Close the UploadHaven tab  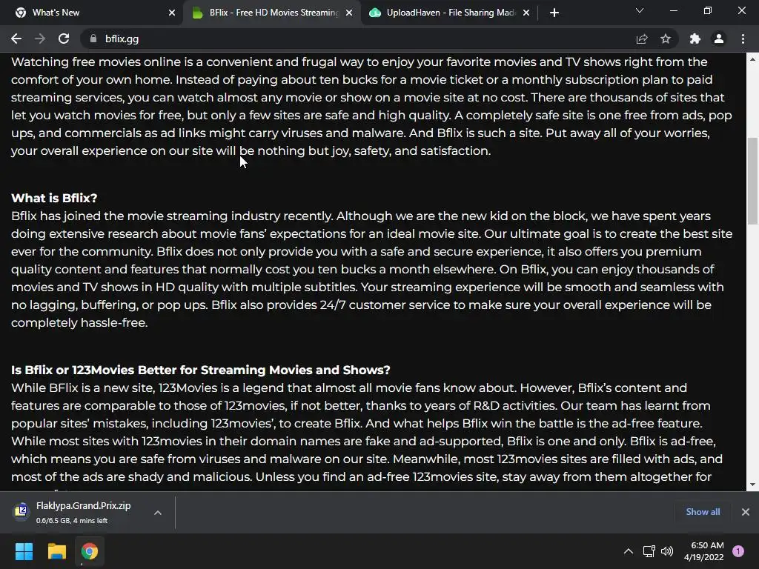click(x=526, y=13)
